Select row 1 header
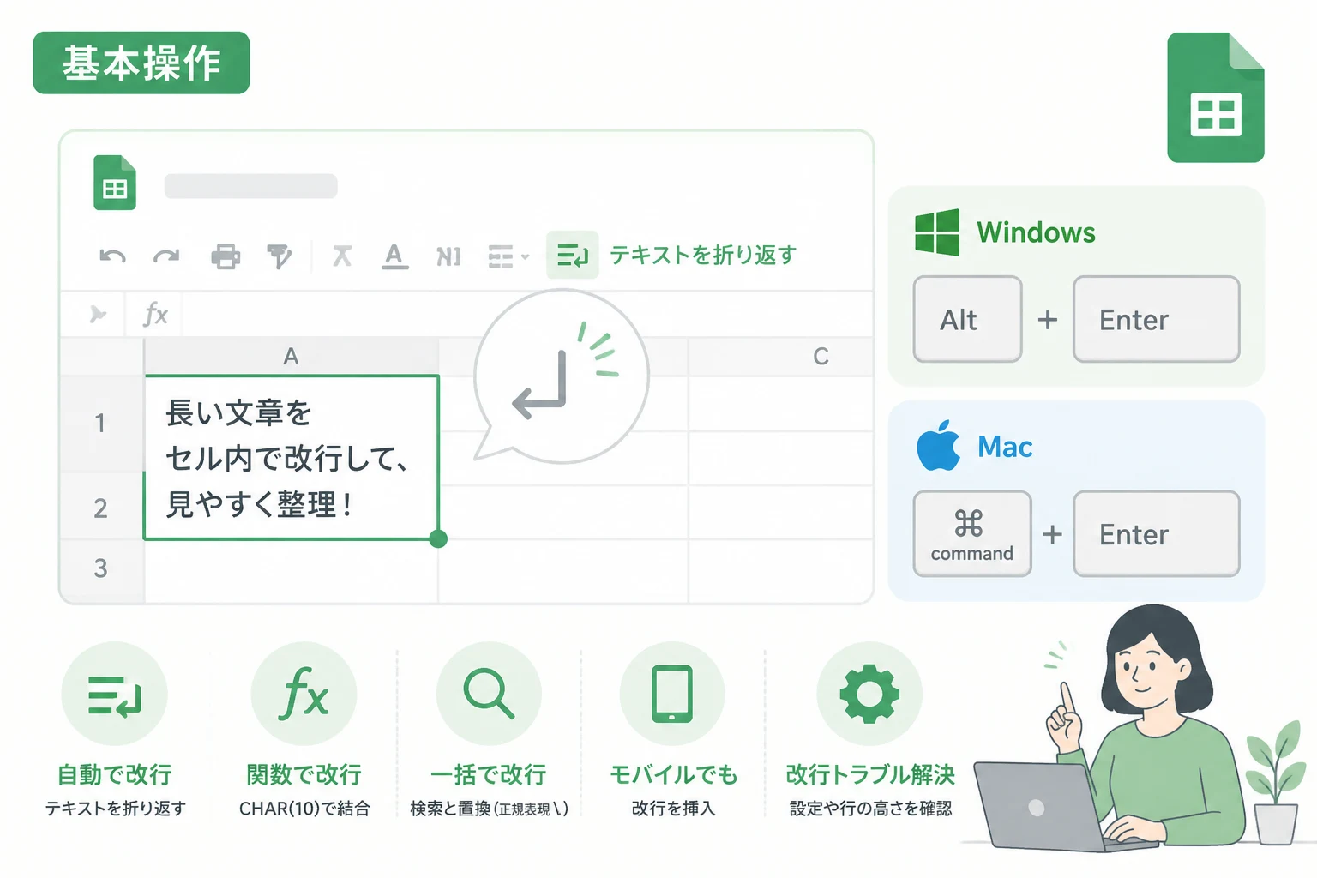The width and height of the screenshot is (1317, 878). [x=101, y=423]
